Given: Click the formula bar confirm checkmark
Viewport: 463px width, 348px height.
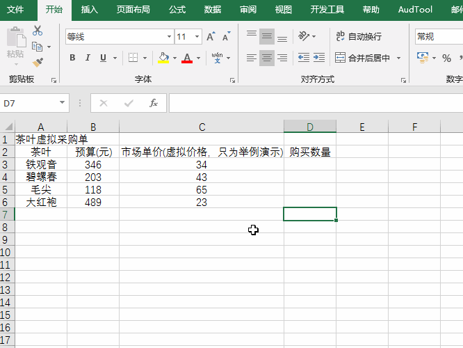Looking at the screenshot, I should 129,103.
